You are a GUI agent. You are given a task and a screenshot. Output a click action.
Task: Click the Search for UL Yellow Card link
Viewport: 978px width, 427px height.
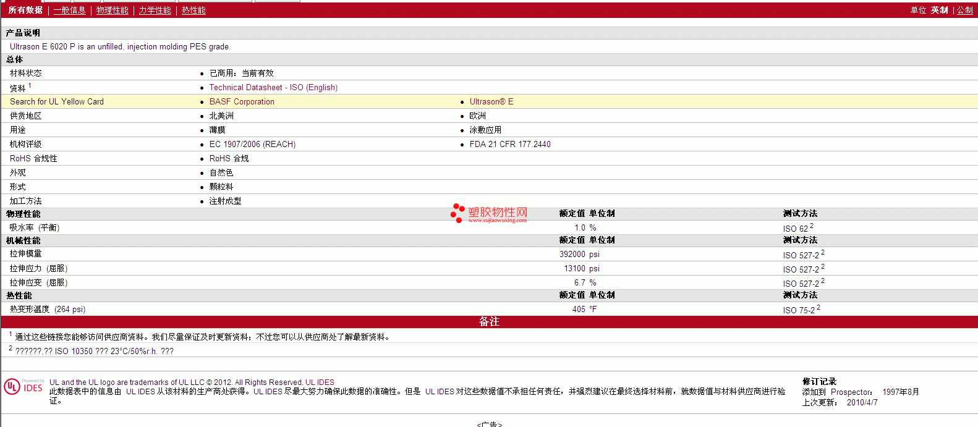tap(57, 102)
